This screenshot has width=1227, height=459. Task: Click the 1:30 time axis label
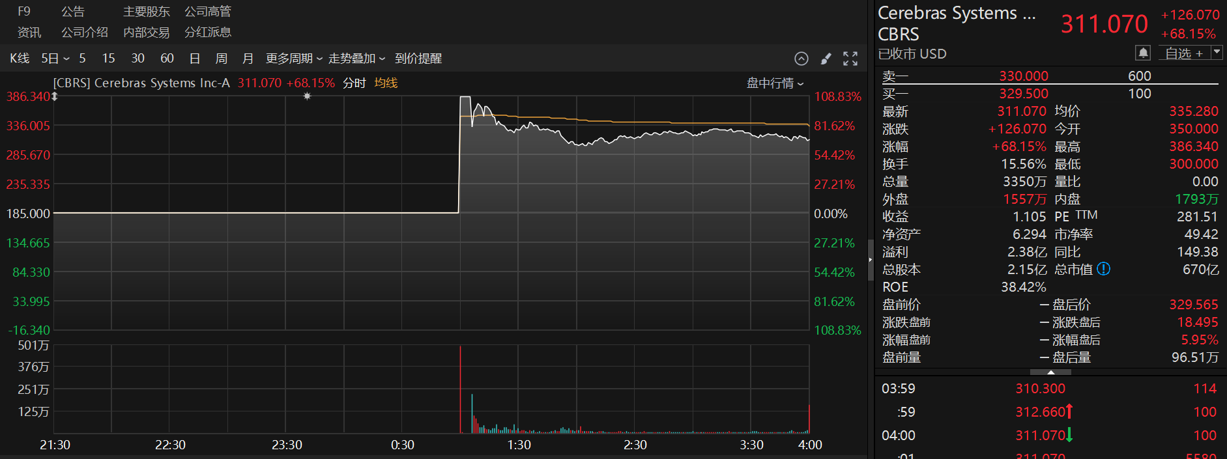519,445
